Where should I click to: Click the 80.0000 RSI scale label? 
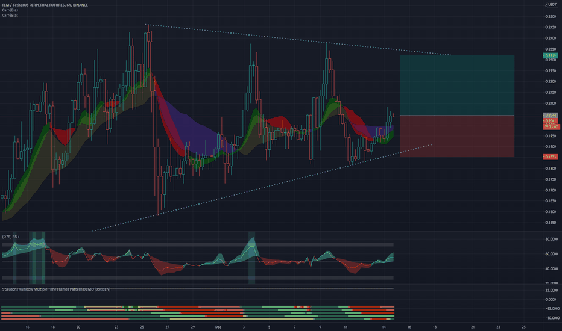tap(551, 239)
